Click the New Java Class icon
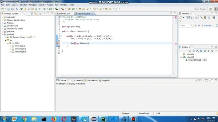The image size is (218, 122). [x=73, y=9]
